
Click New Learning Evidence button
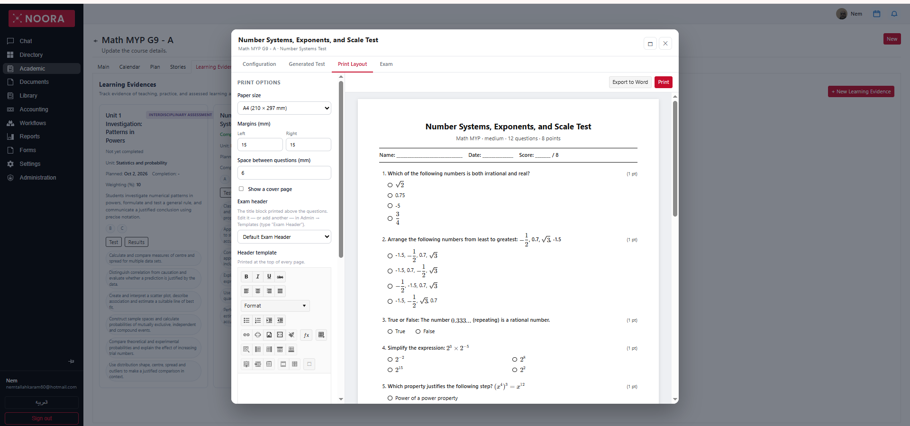click(861, 91)
